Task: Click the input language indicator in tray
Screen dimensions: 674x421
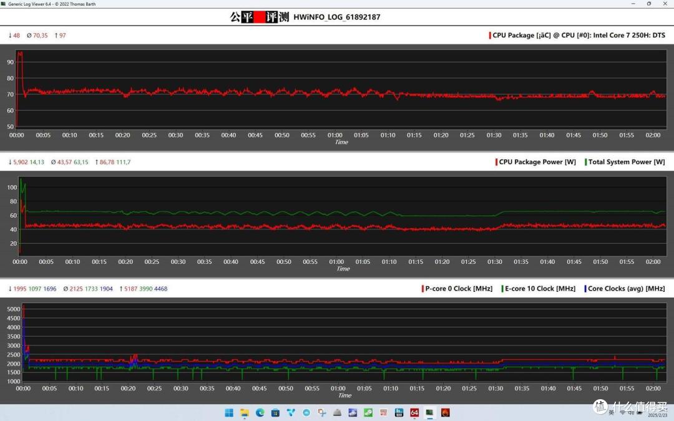Action: coord(611,413)
